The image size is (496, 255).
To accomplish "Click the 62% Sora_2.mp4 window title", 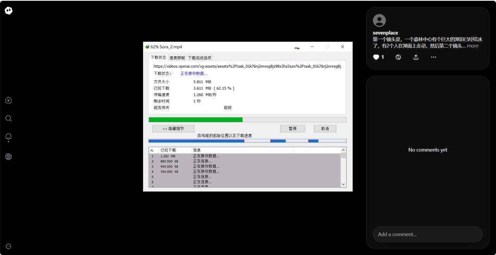I will point(166,47).
